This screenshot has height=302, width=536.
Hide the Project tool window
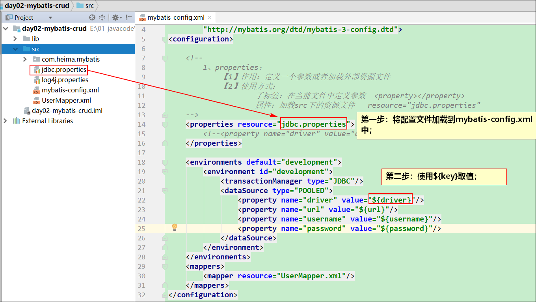(x=128, y=17)
